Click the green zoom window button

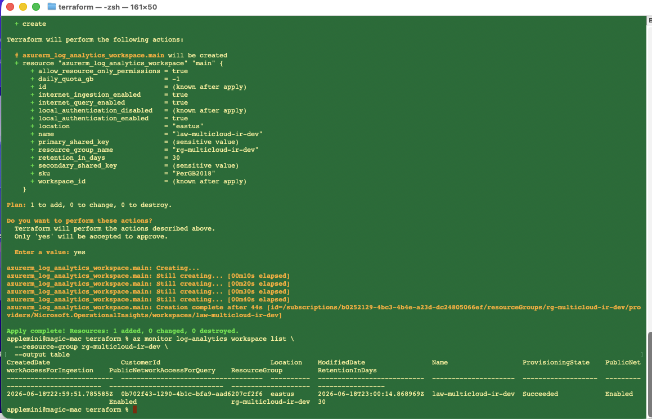pyautogui.click(x=36, y=7)
